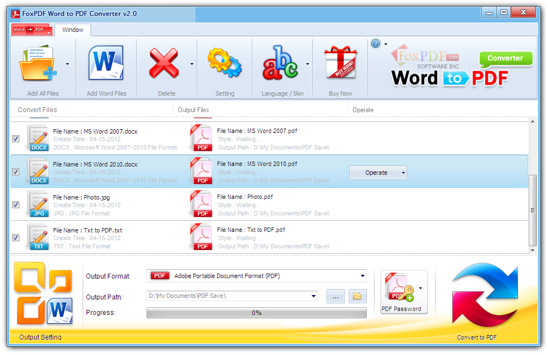Click the Progress bar showing 0%
548x355 pixels.
pos(256,313)
